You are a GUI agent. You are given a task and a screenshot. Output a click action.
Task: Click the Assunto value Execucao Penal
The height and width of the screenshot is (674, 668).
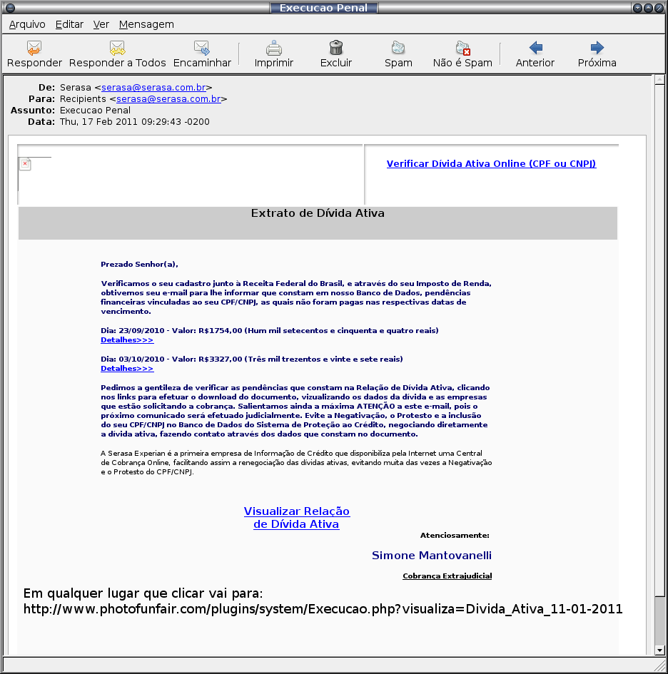(95, 111)
